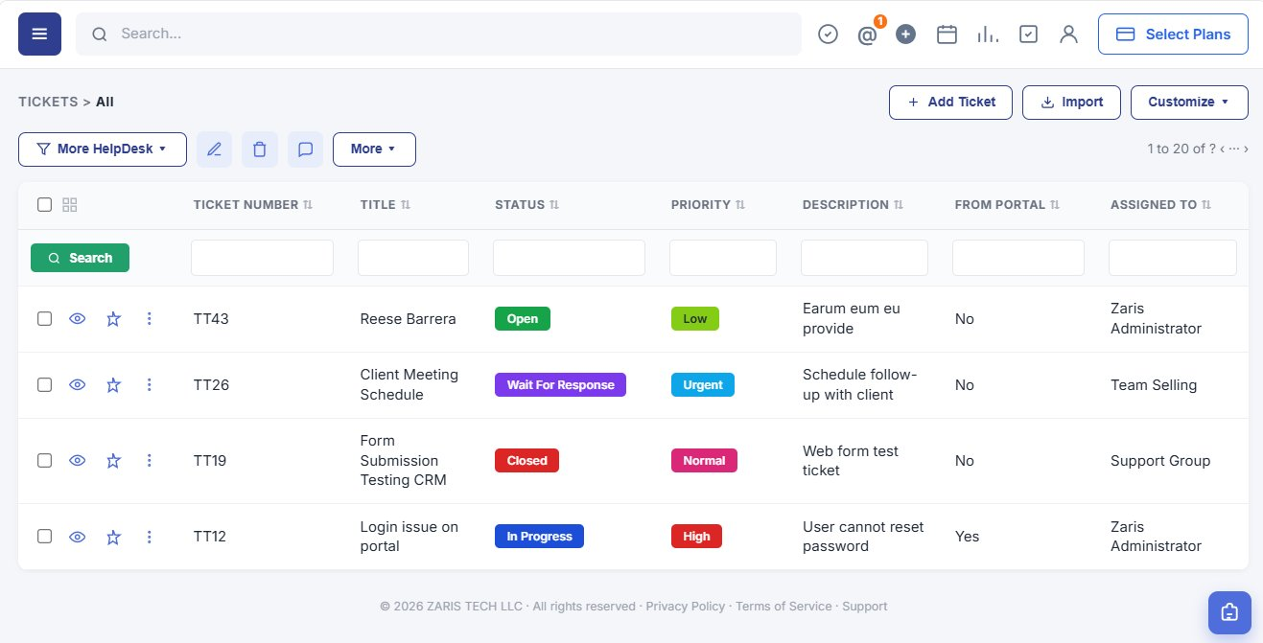Check the checkbox for ticket TT26
The width and height of the screenshot is (1263, 643).
(x=44, y=385)
